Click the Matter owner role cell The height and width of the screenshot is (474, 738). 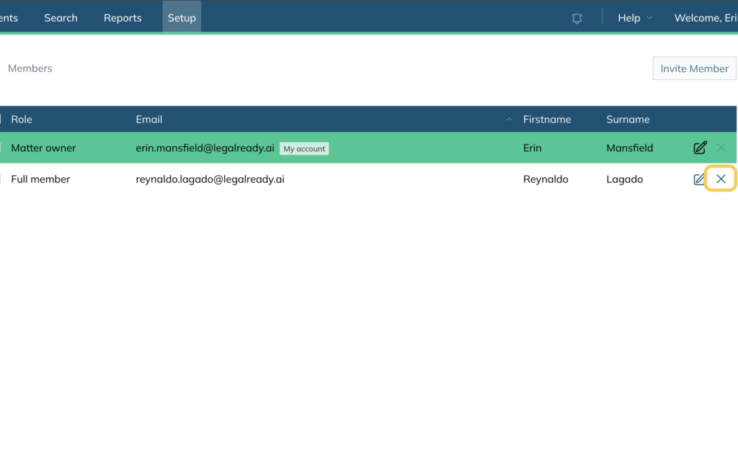coord(43,148)
